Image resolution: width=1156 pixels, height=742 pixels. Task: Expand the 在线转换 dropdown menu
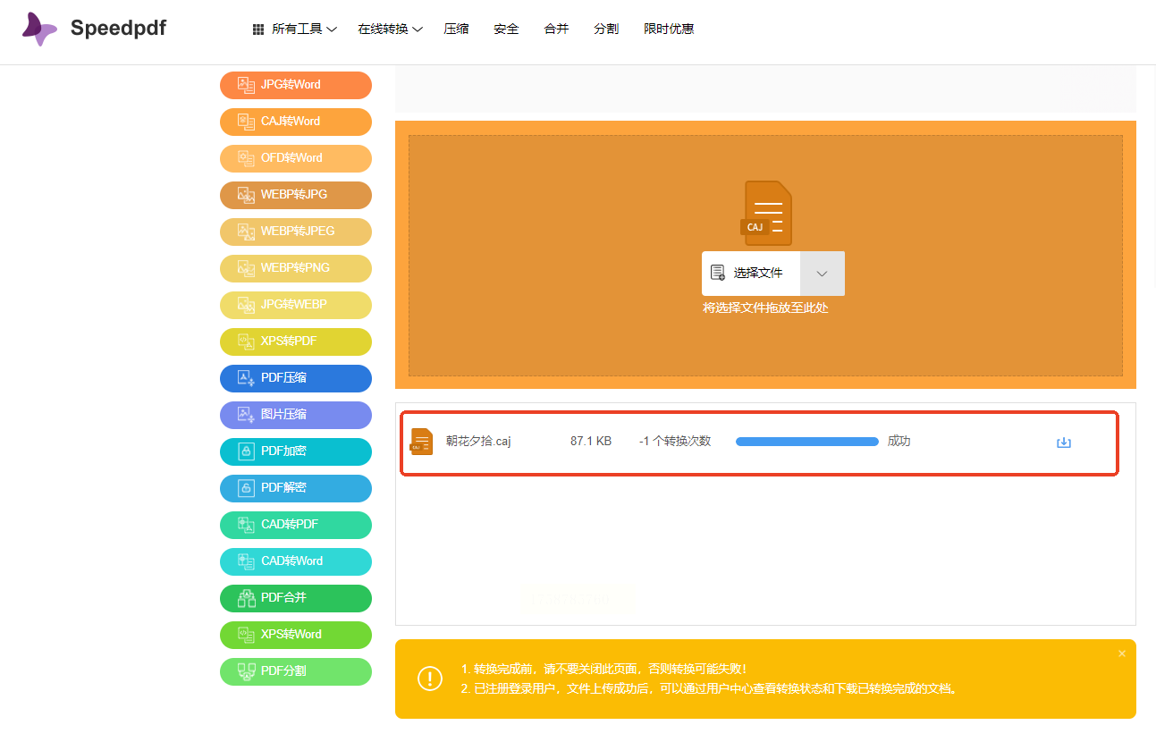tap(390, 30)
